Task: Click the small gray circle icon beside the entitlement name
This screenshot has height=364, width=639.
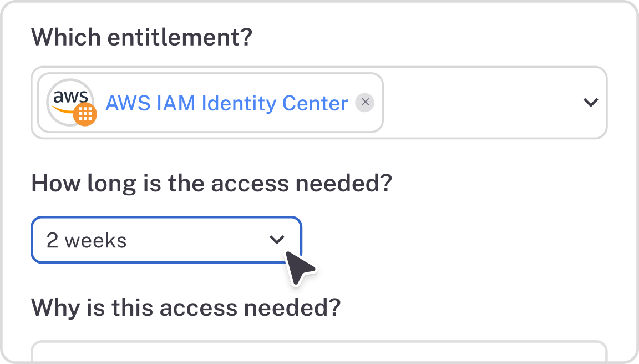Action: point(364,102)
